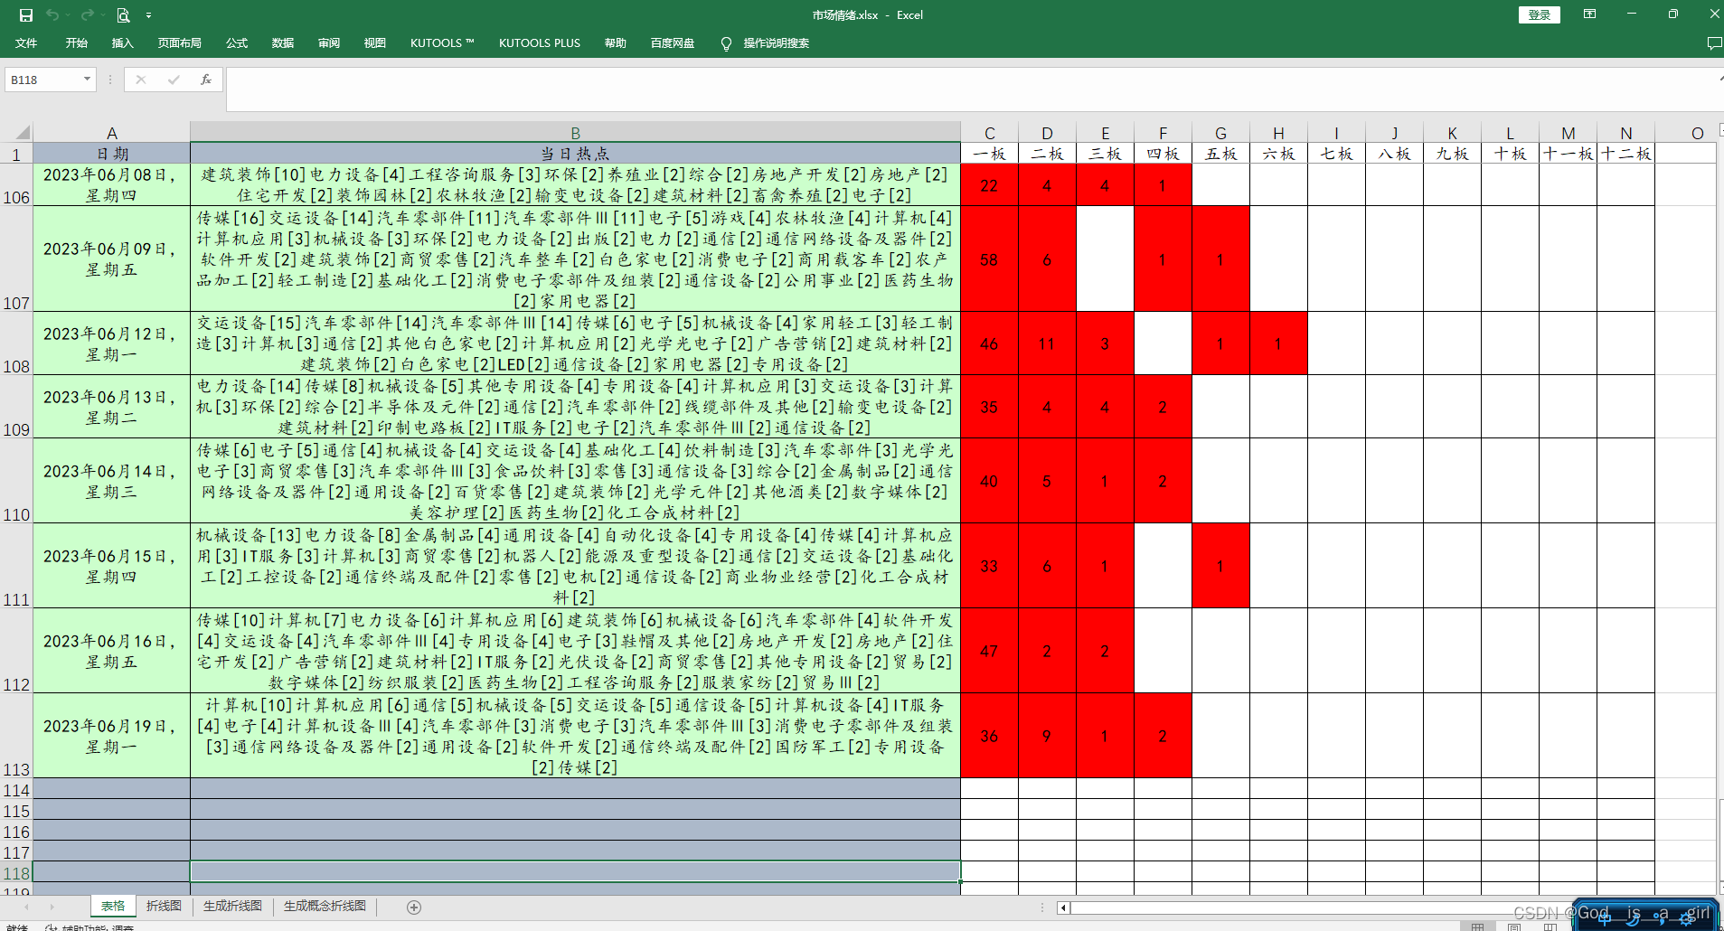Viewport: 1724px width, 931px height.
Task: Select hot-topics cell starting 机械设备[13]
Action: (x=575, y=566)
